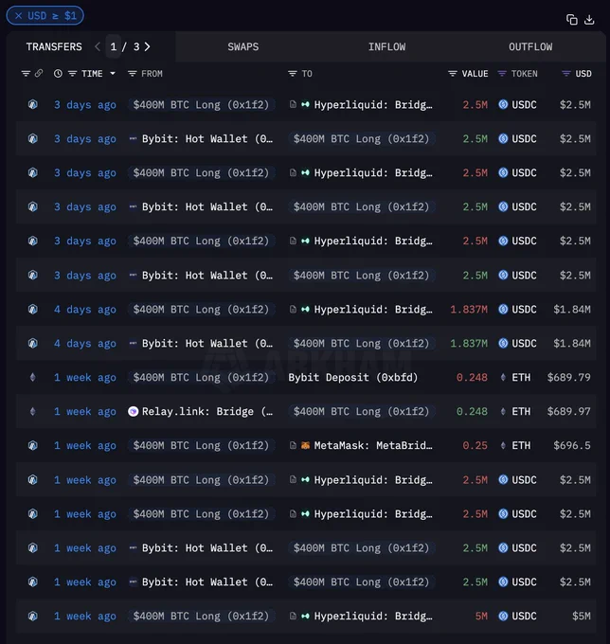
Task: Click the $1.84M amount on the Bybit sender row
Action: [x=572, y=344]
